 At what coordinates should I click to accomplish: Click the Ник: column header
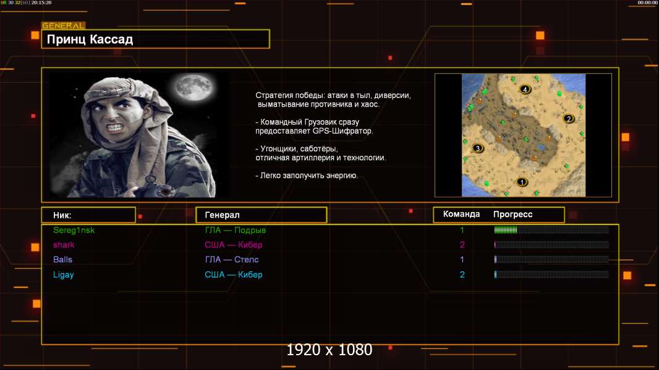(x=88, y=215)
